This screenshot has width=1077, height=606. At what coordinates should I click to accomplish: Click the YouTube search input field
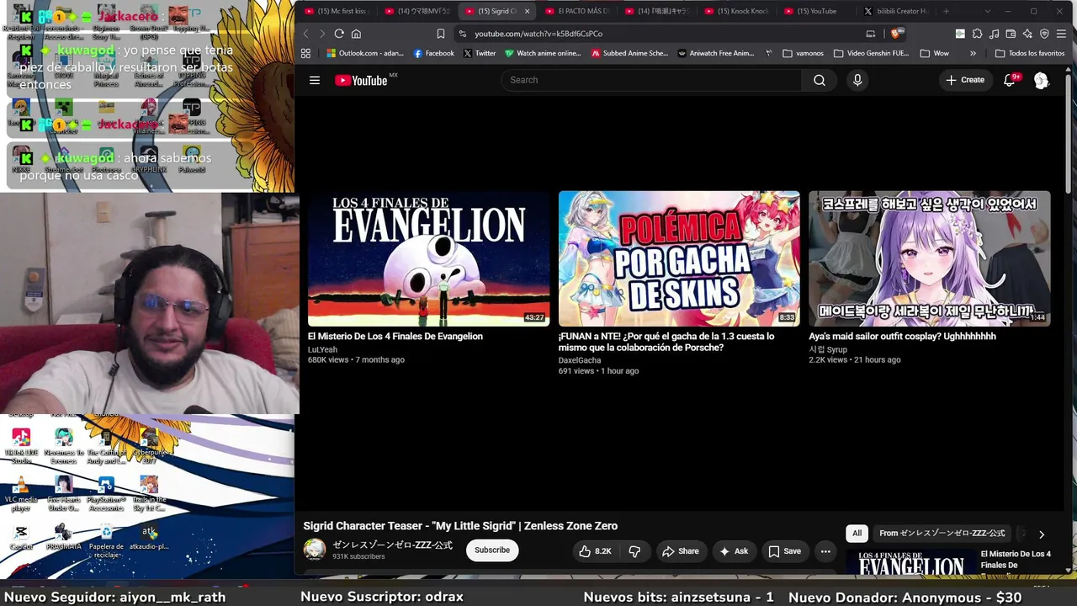click(x=652, y=80)
